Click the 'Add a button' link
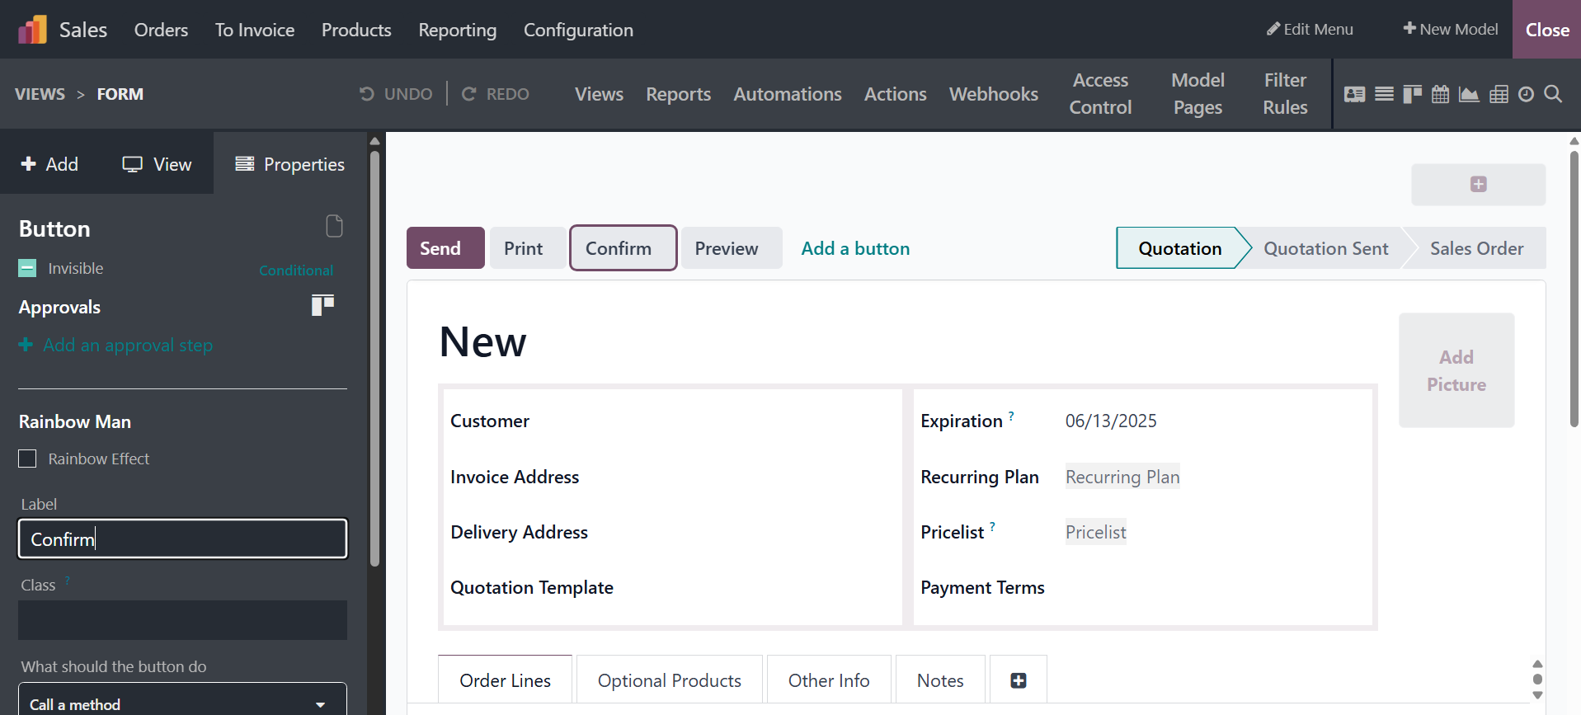Viewport: 1581px width, 715px height. click(855, 248)
